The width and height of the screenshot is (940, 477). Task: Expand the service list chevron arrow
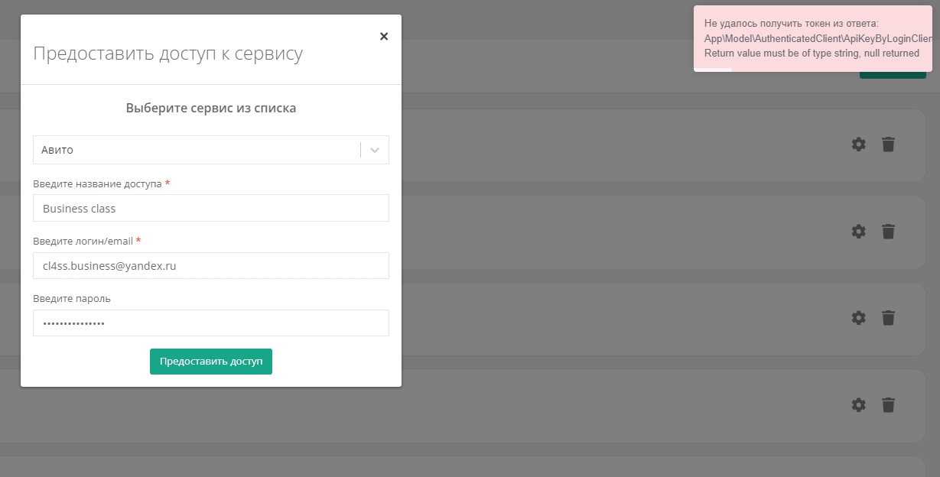click(375, 150)
